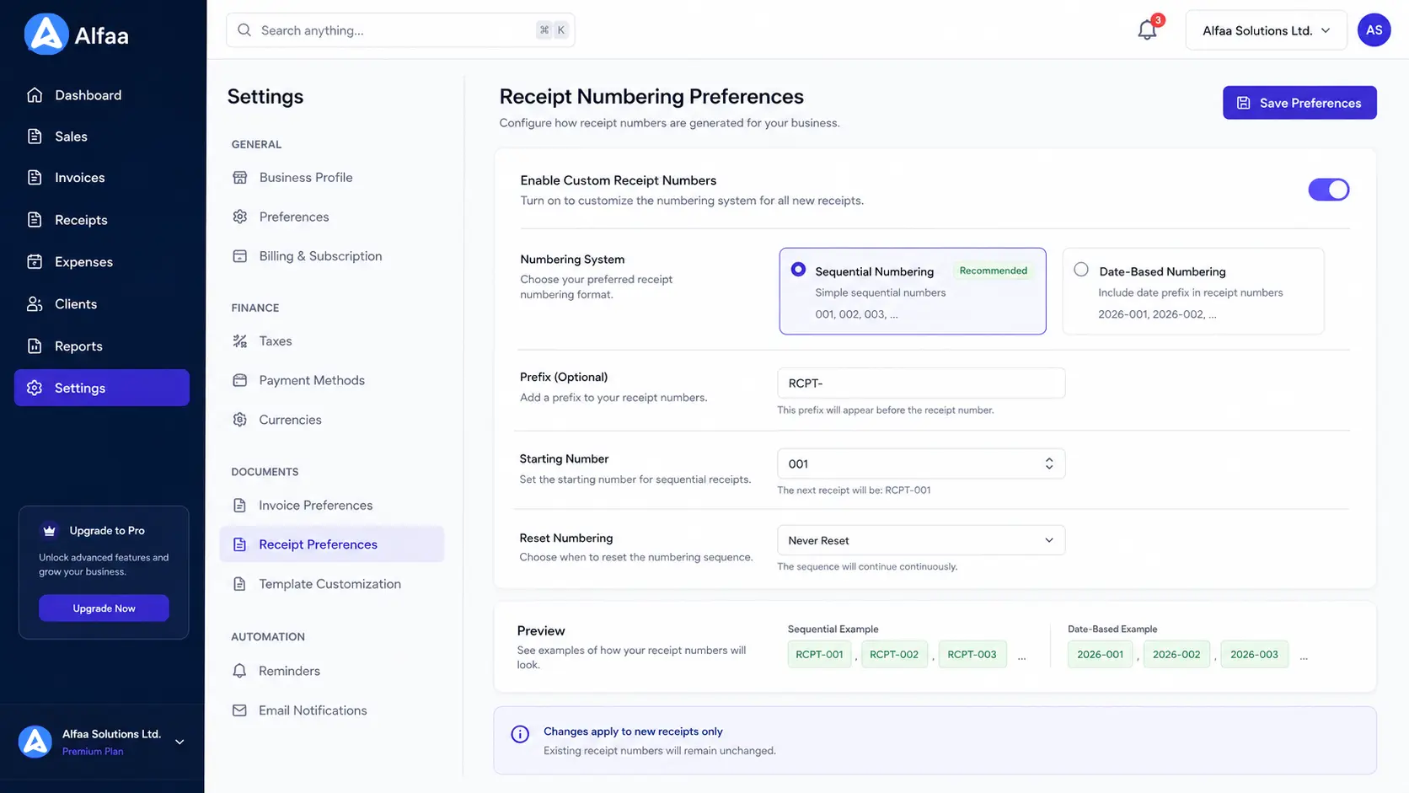
Task: Open the notifications bell icon
Action: point(1147,30)
